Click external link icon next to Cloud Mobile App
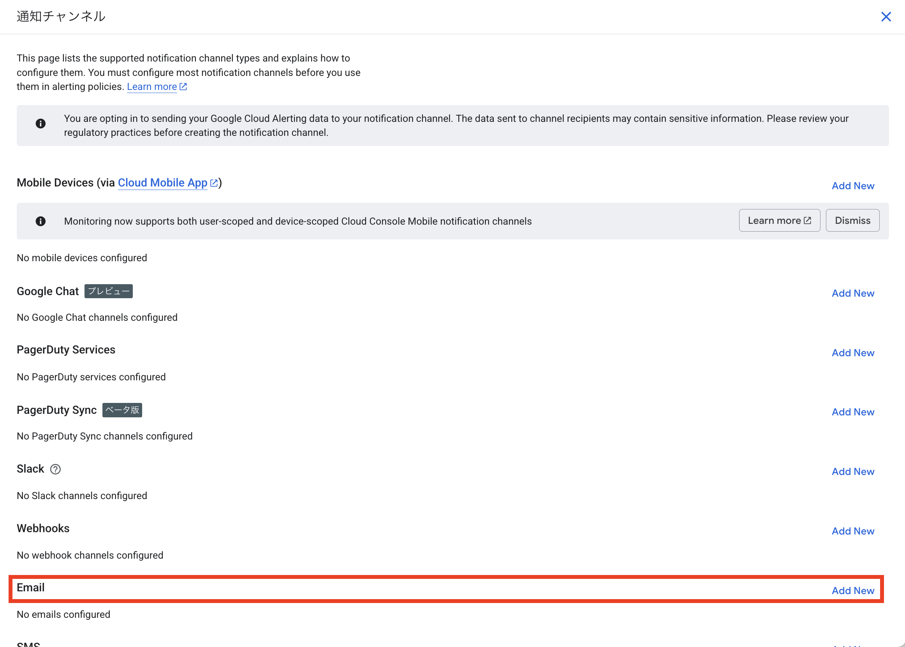905x647 pixels. [x=214, y=183]
